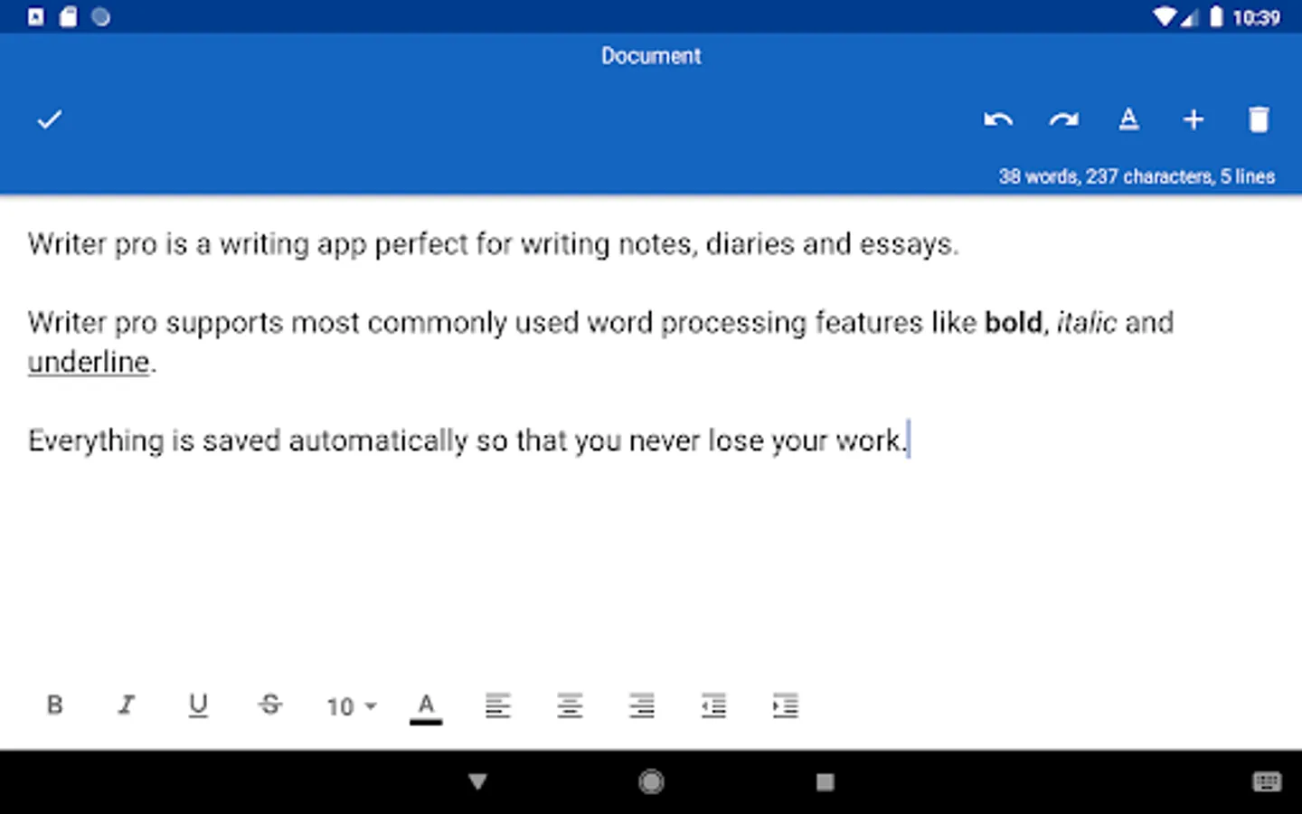
Task: Center align the text
Action: [x=570, y=705]
